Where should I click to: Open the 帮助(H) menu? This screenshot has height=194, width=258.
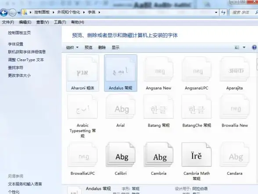coord(77,22)
